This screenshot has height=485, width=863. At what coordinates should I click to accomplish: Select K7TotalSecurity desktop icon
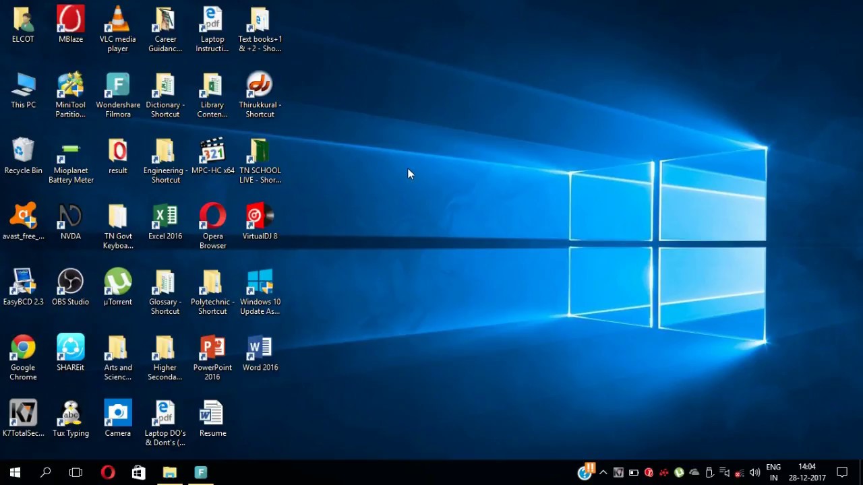click(23, 419)
